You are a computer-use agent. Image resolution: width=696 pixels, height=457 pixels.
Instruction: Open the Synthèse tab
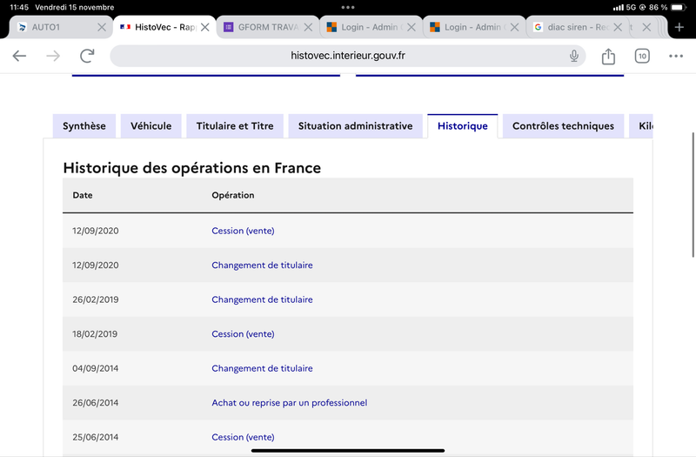coord(84,126)
